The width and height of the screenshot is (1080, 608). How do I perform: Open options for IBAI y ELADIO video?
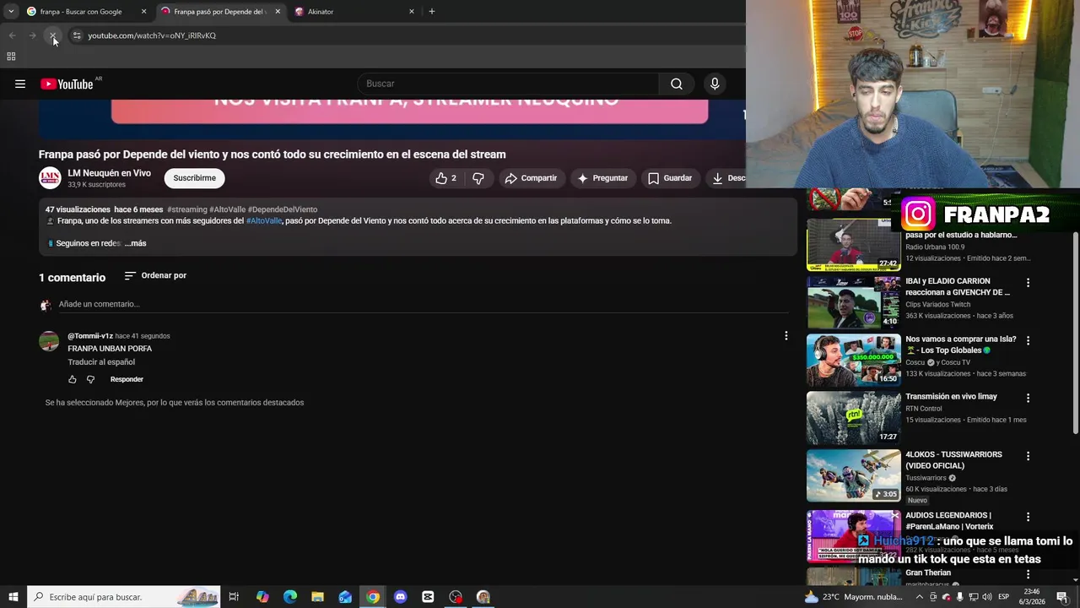click(x=1028, y=283)
